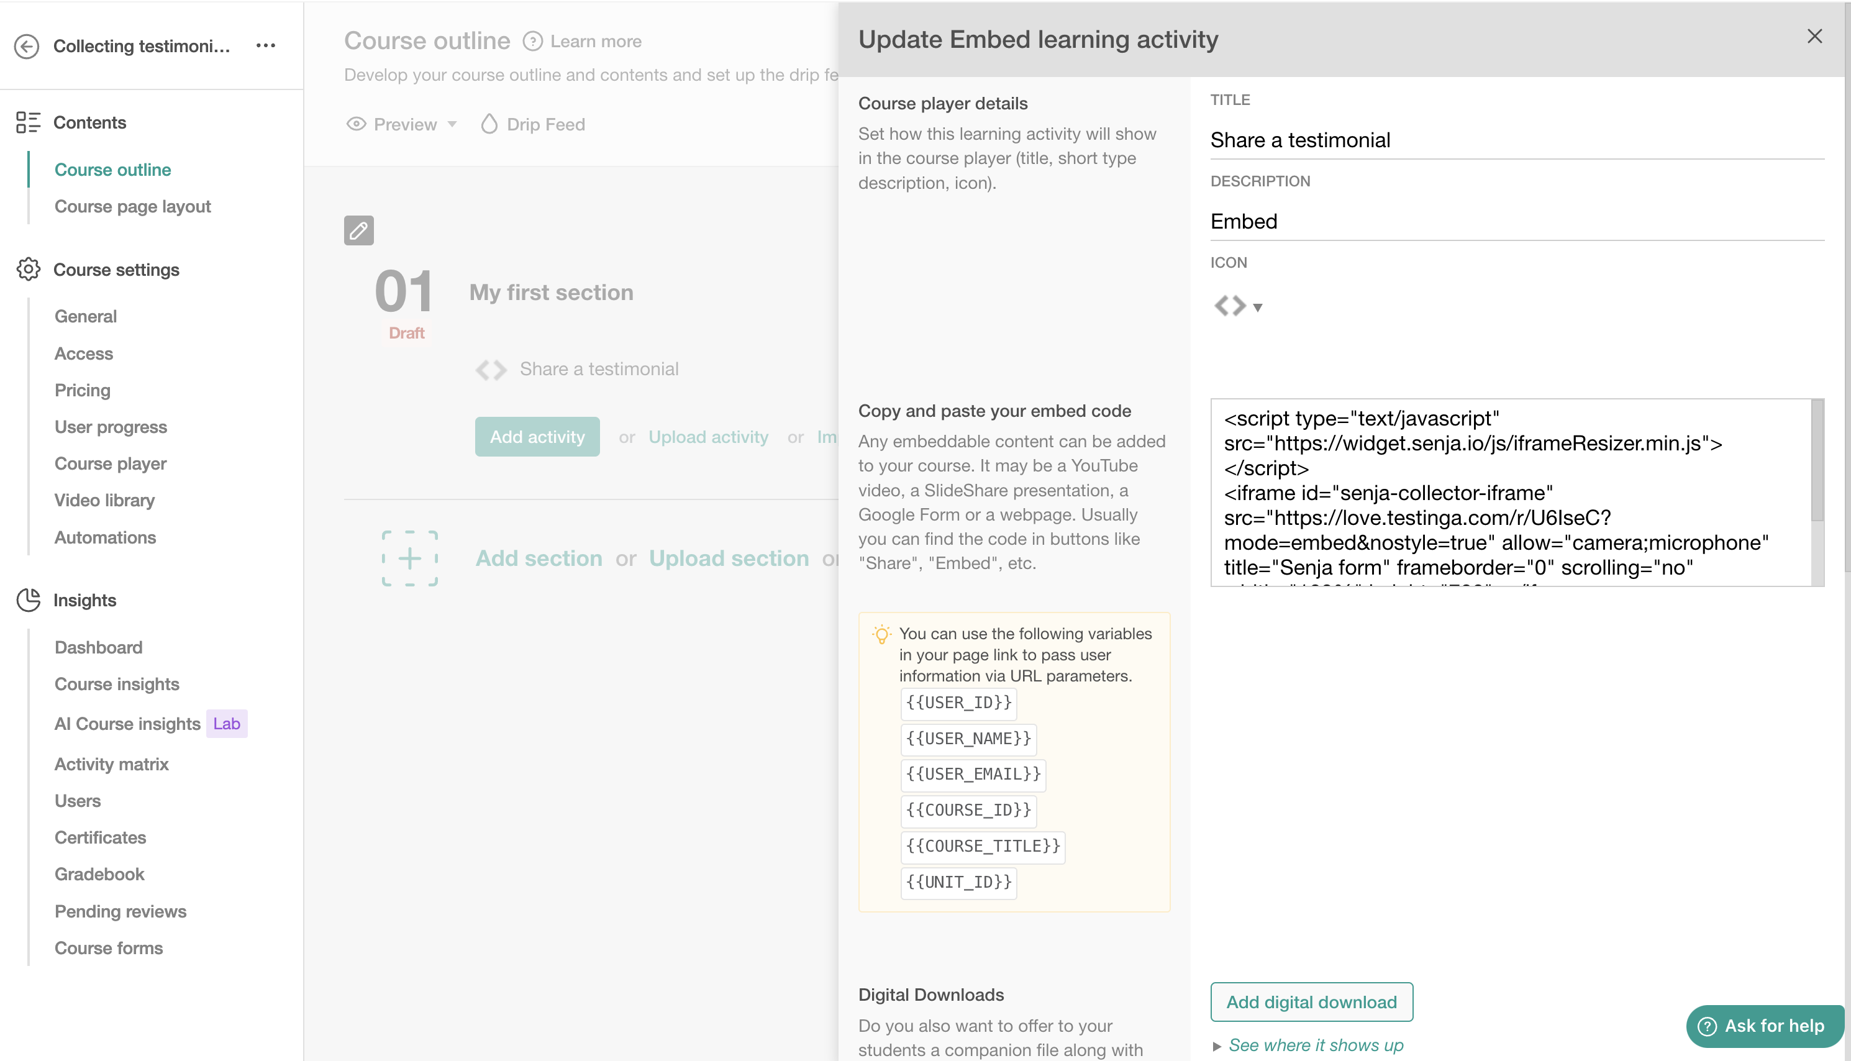Expand See where it shows up triangle
1851x1061 pixels.
point(1217,1045)
